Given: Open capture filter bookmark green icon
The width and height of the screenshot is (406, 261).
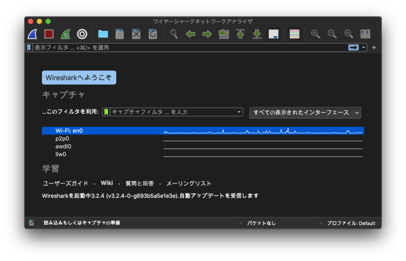Looking at the screenshot, I should pyautogui.click(x=106, y=112).
